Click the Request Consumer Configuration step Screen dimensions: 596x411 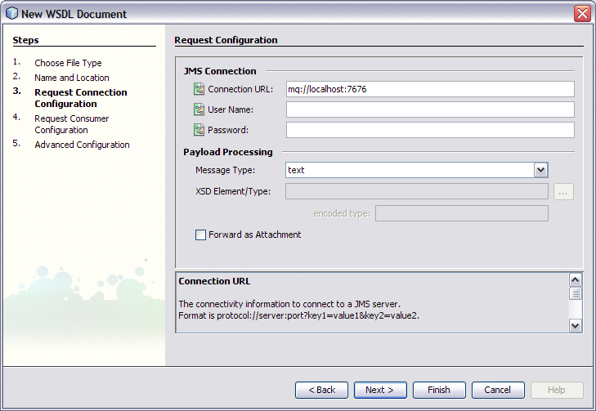pos(72,124)
